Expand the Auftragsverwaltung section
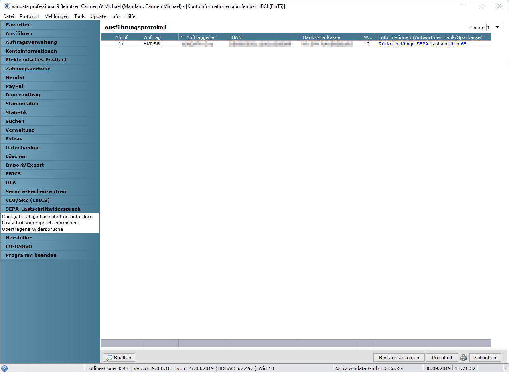 pos(50,42)
